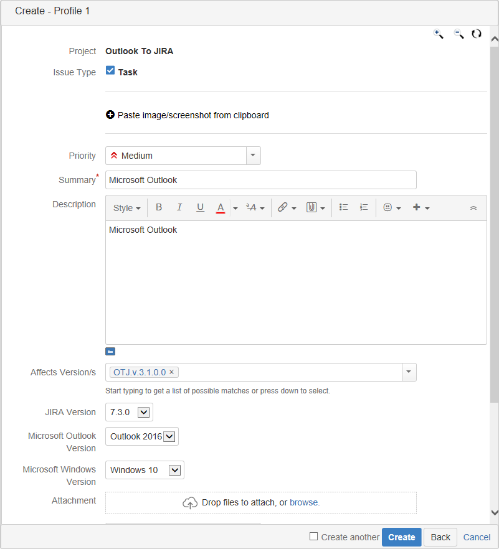Open the Windows 10 version dropdown
The height and width of the screenshot is (549, 499).
point(145,470)
